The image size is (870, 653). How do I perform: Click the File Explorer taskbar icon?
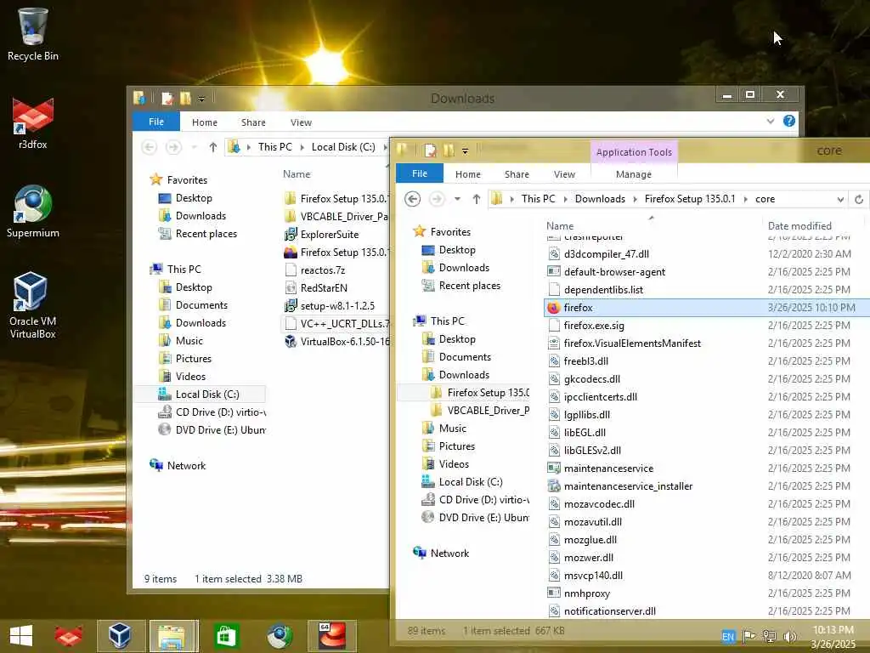click(x=172, y=636)
